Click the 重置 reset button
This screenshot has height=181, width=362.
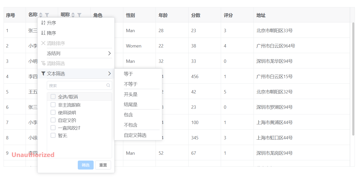(x=103, y=165)
